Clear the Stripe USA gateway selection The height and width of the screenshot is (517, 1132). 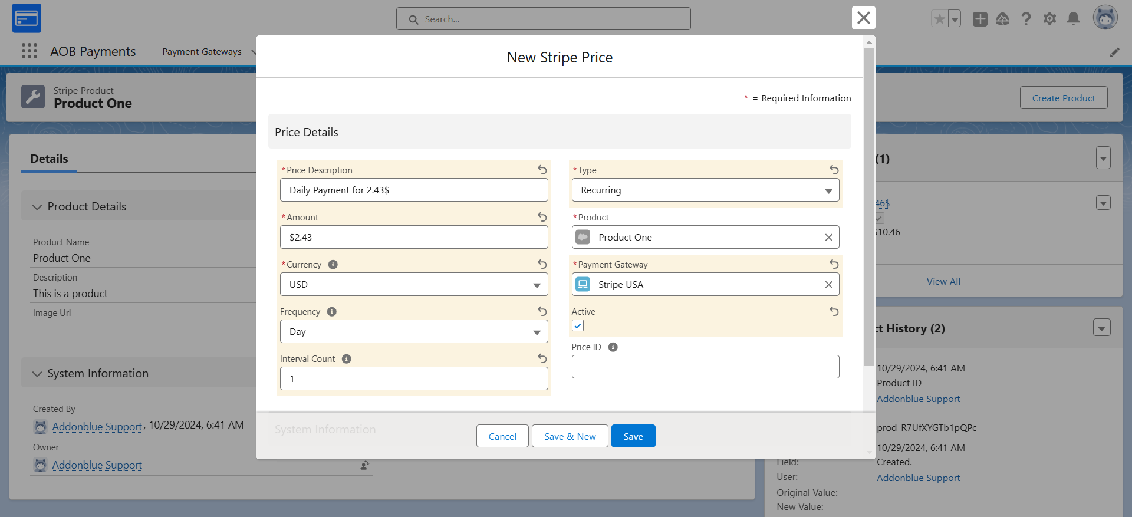click(828, 285)
